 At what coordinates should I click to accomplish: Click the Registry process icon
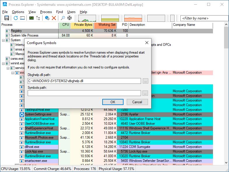pos(8,31)
